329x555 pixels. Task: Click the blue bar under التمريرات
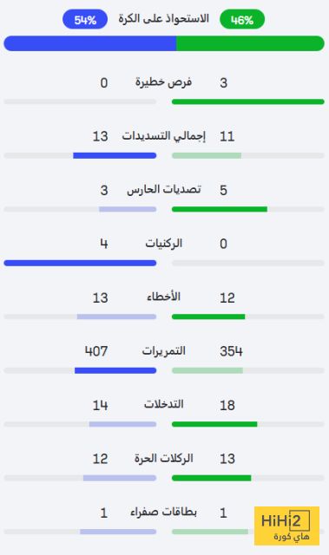tap(115, 370)
